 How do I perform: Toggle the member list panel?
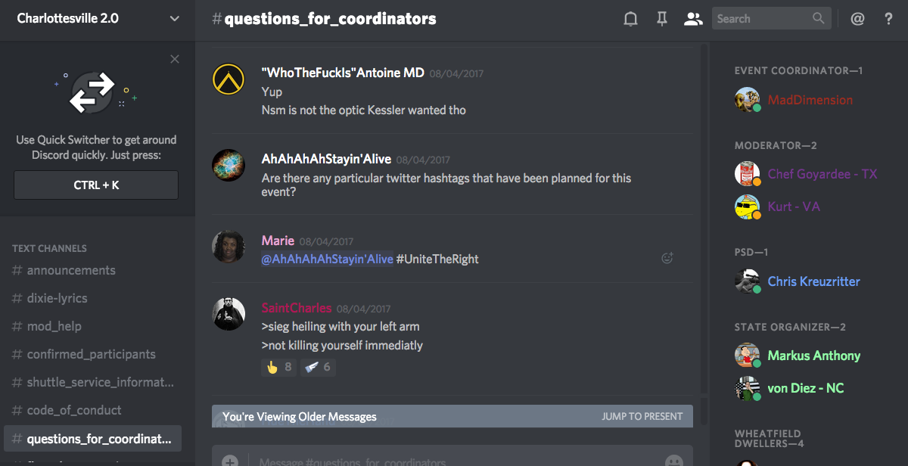[693, 19]
